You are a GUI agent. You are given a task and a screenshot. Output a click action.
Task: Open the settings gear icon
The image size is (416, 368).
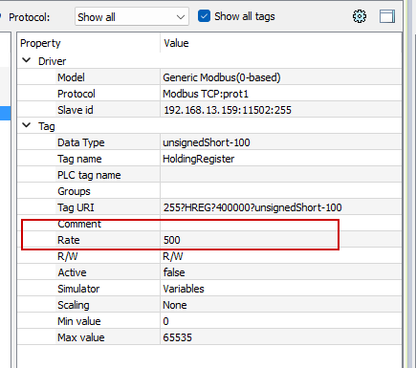click(x=360, y=16)
